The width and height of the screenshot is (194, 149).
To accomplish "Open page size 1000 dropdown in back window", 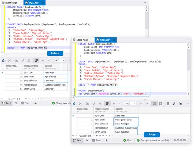I will (x=64, y=61).
